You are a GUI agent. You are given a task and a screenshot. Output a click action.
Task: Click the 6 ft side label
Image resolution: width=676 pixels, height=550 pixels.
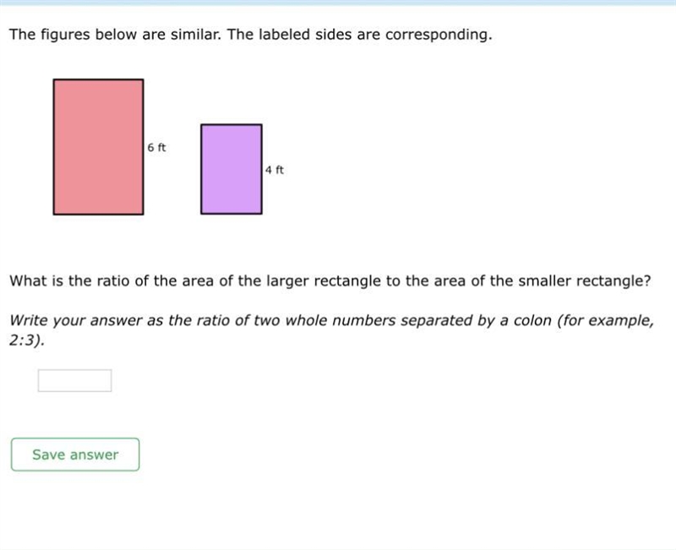[156, 147]
